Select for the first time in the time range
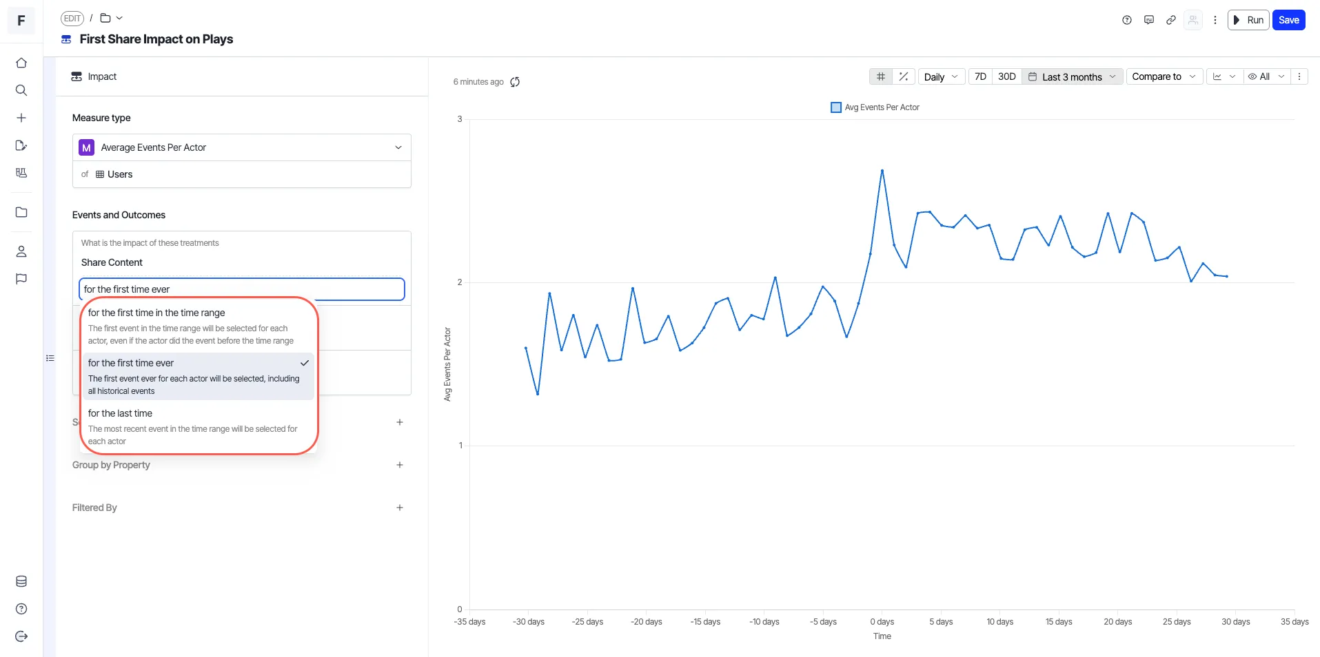 click(197, 326)
